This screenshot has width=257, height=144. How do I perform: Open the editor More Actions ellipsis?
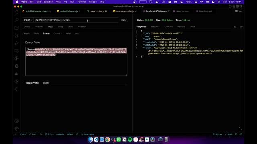(241, 11)
